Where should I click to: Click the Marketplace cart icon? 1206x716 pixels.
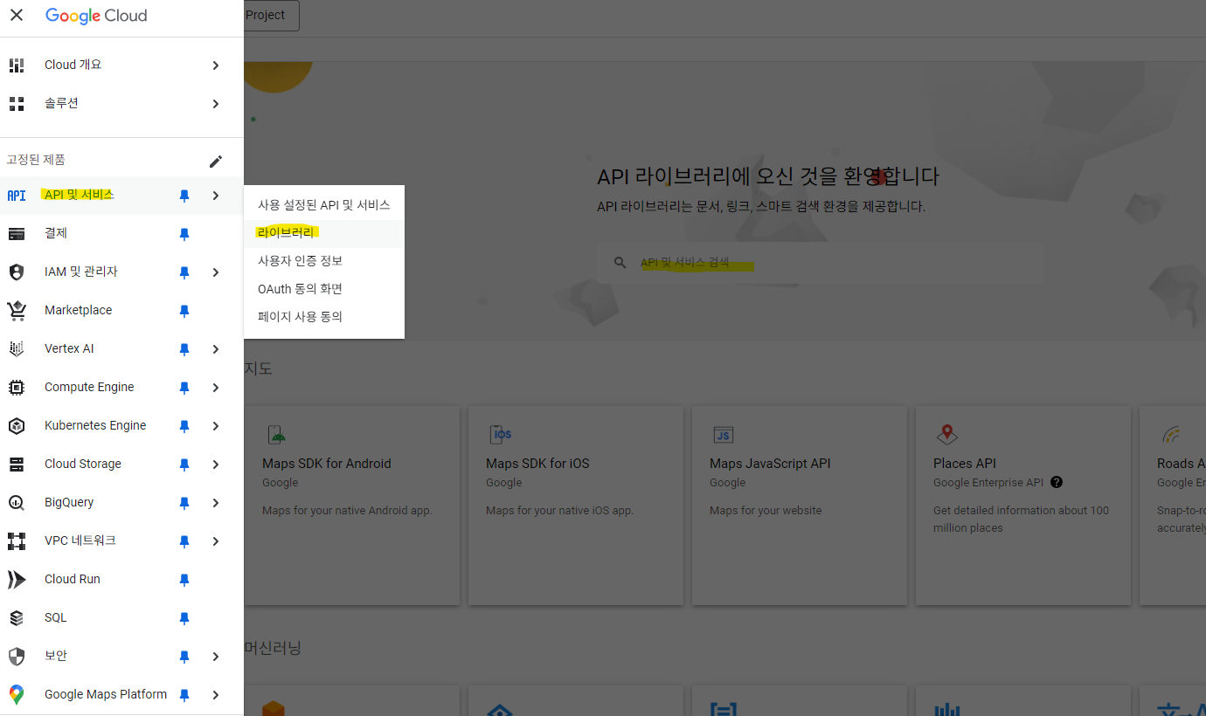point(17,311)
